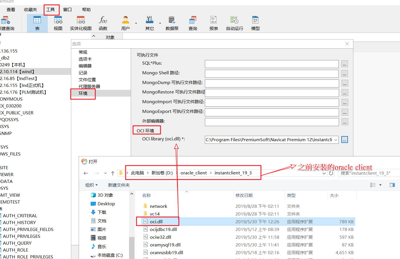400x259 pixels.
Task: Select 编辑器 in options list
Action: click(85, 66)
